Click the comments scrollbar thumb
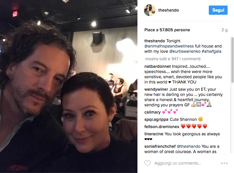 click(232, 60)
